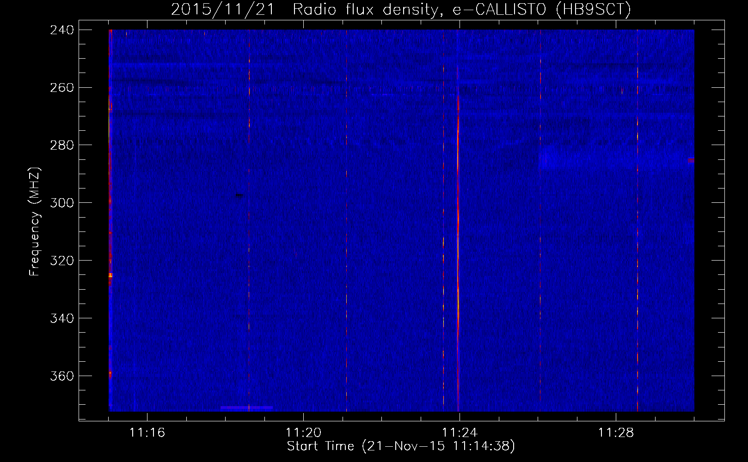Select the 320 frequency tick label
Image resolution: width=748 pixels, height=462 pixels.
[62, 261]
